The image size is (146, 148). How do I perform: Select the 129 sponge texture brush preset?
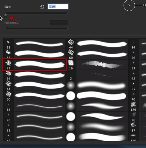pyautogui.click(x=137, y=106)
